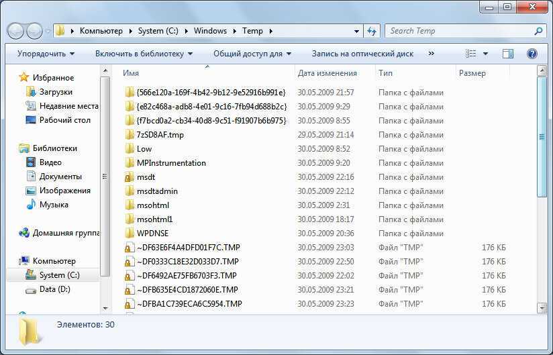553x355 pixels.
Task: Click the Data (D:) drive icon
Action: point(31,290)
